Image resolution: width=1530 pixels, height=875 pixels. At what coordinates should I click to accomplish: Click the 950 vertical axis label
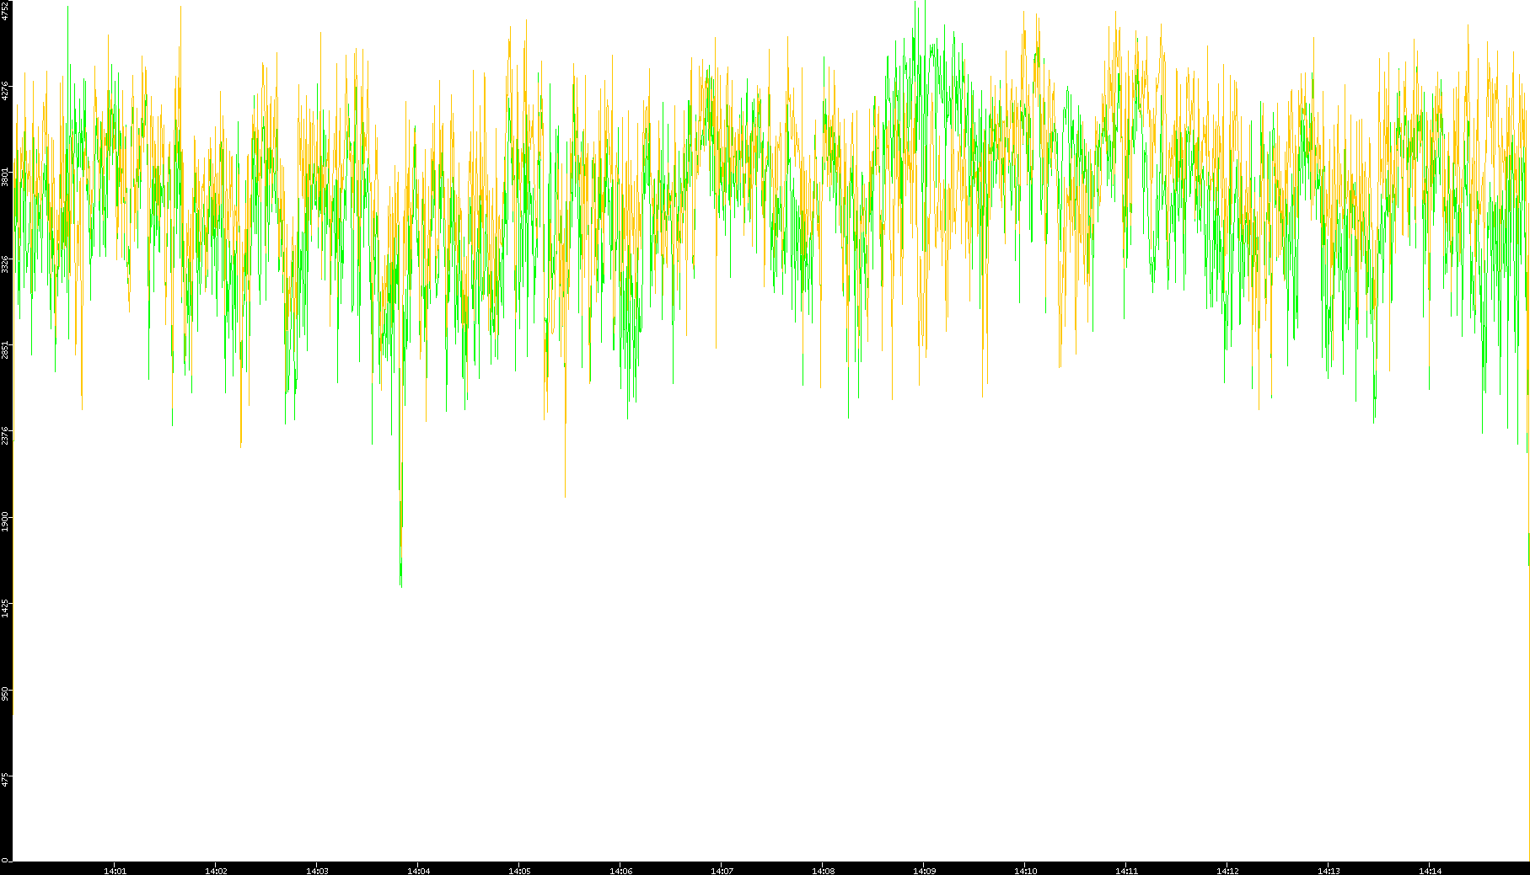click(5, 694)
